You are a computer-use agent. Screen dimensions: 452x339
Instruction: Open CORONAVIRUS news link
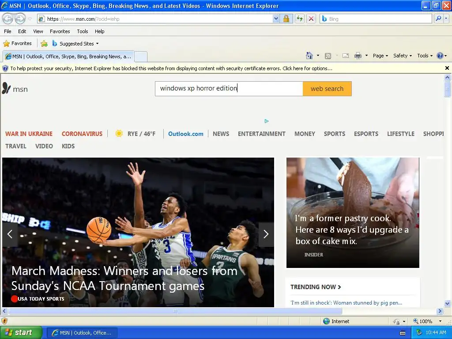(82, 134)
